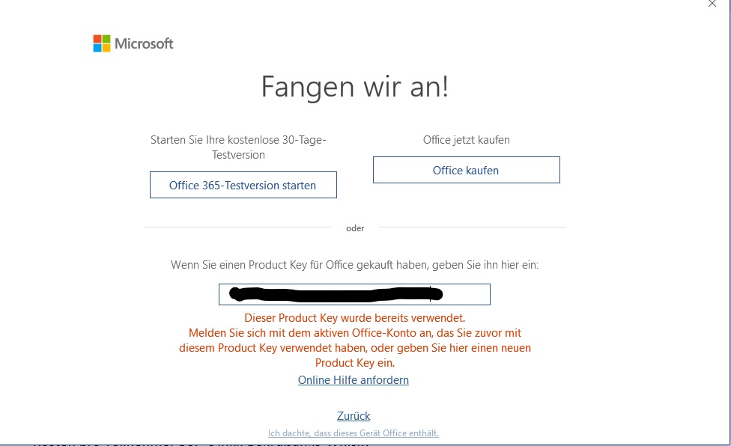This screenshot has width=731, height=446.
Task: Click the Microsoft logo
Action: 133,43
